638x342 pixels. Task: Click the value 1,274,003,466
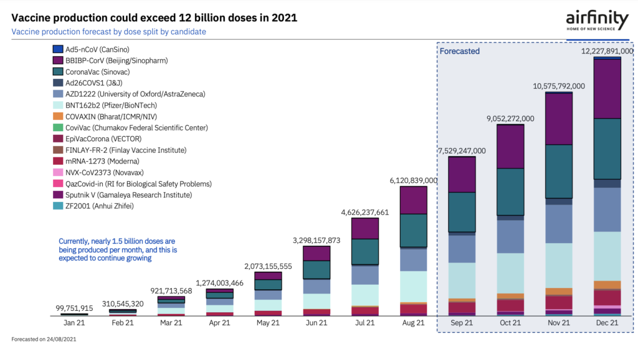(x=219, y=283)
